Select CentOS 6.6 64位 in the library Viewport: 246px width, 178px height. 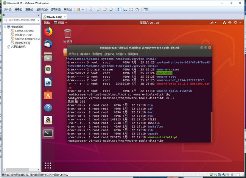[x=24, y=31]
